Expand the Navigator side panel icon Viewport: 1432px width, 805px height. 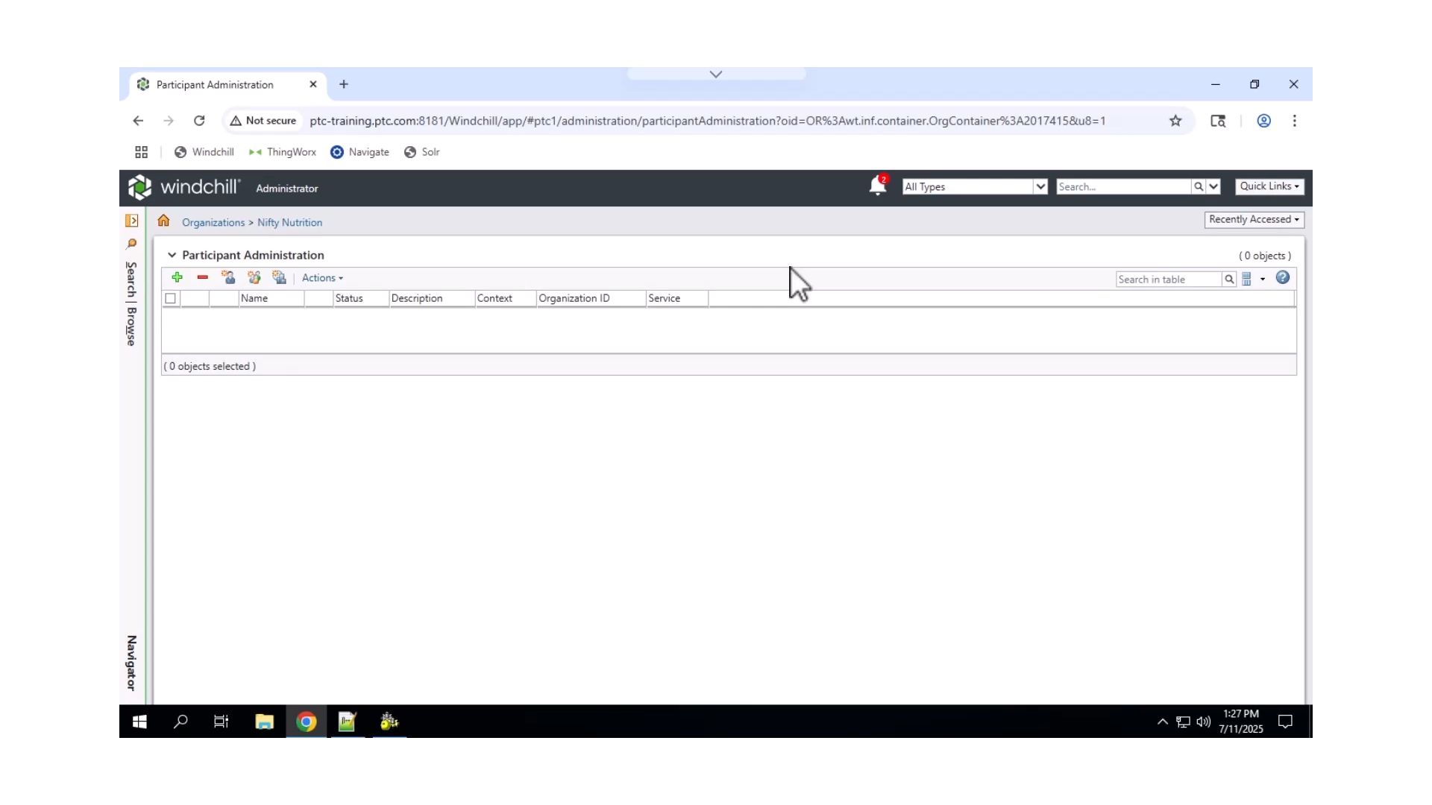[x=132, y=221]
